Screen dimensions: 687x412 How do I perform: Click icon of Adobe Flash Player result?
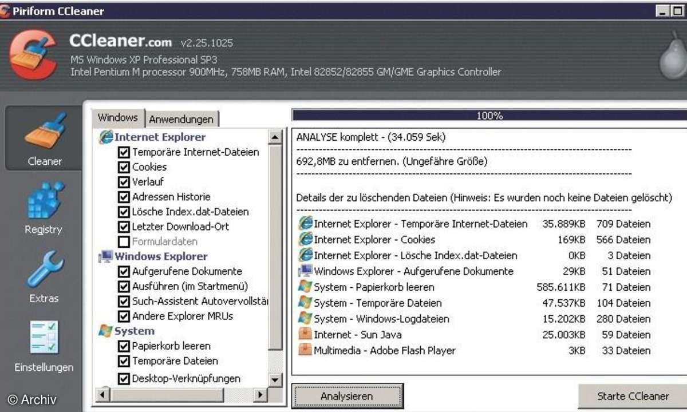[x=305, y=350]
